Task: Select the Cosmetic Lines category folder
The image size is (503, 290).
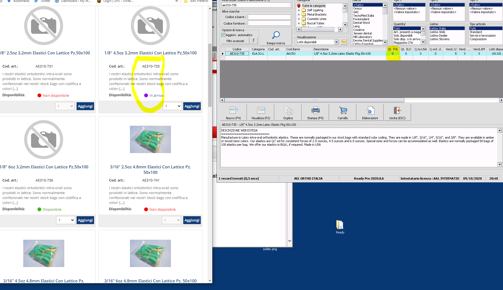Action: tap(314, 19)
